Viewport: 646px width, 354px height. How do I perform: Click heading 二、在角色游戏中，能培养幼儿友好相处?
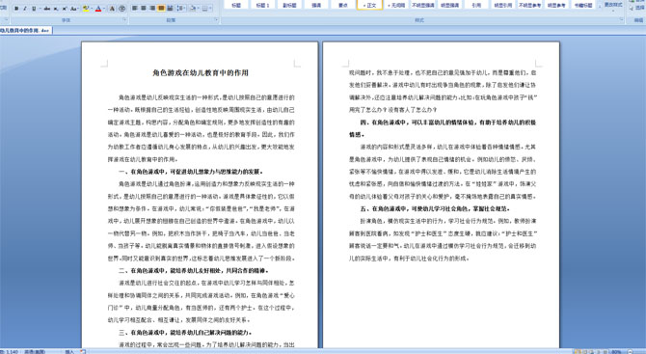click(x=194, y=271)
